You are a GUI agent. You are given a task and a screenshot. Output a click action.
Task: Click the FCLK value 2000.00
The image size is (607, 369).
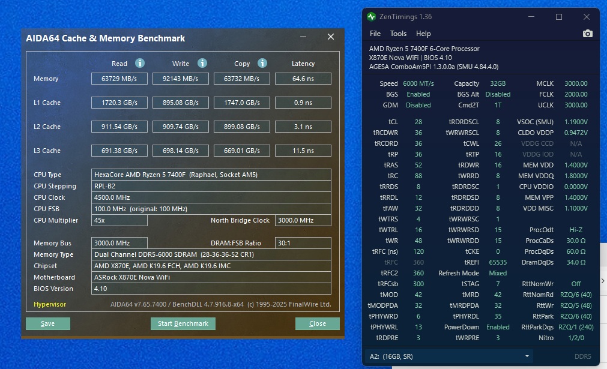(576, 94)
